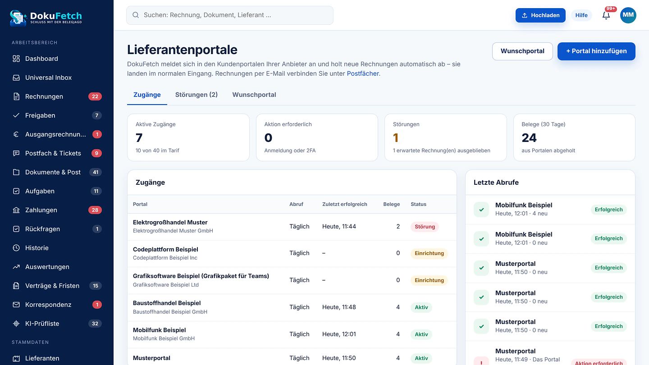649x365 pixels.
Task: Click the Aktive Zugänge stat card
Action: [188, 137]
